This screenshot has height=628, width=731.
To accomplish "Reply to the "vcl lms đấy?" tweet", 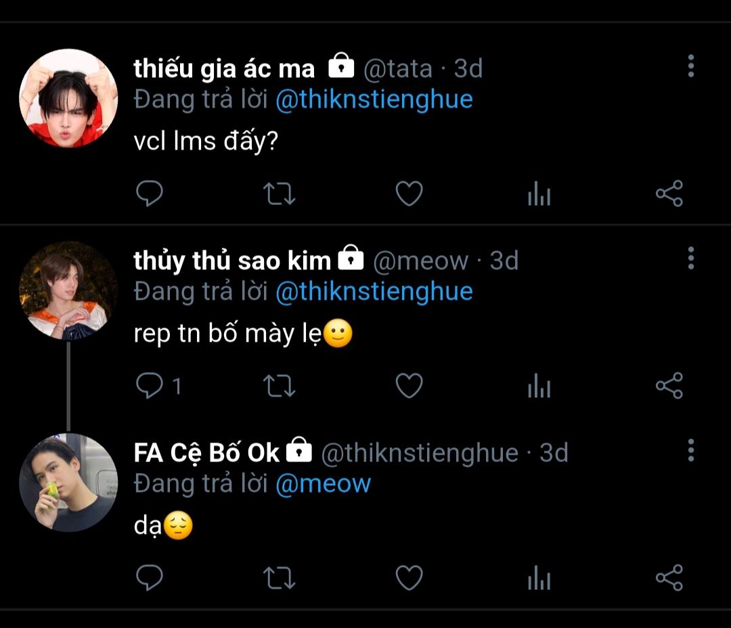I will pyautogui.click(x=150, y=194).
